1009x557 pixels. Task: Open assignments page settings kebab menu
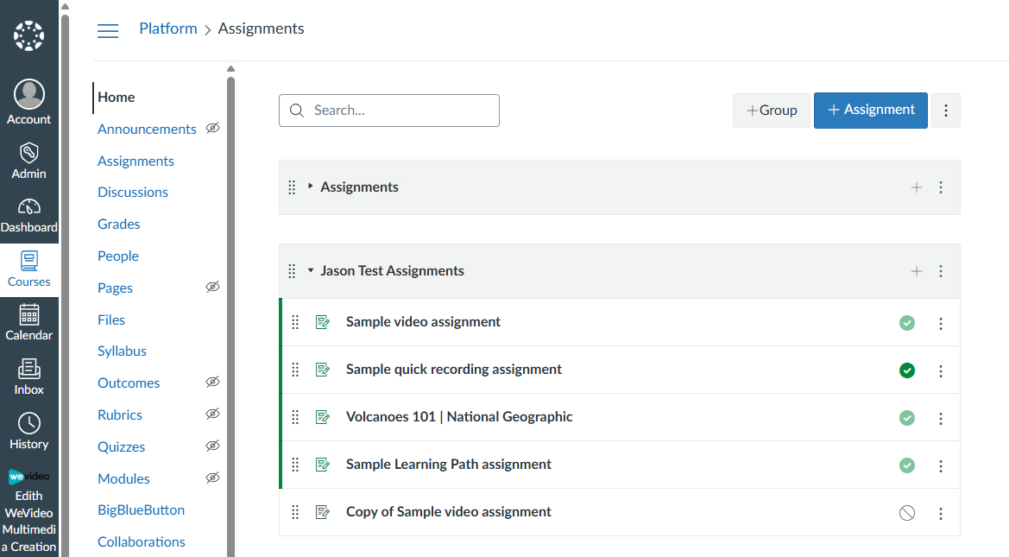click(946, 111)
